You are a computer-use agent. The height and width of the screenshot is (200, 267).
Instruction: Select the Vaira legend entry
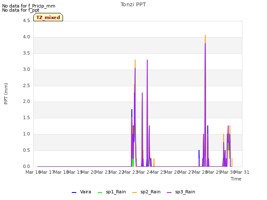pos(81,192)
